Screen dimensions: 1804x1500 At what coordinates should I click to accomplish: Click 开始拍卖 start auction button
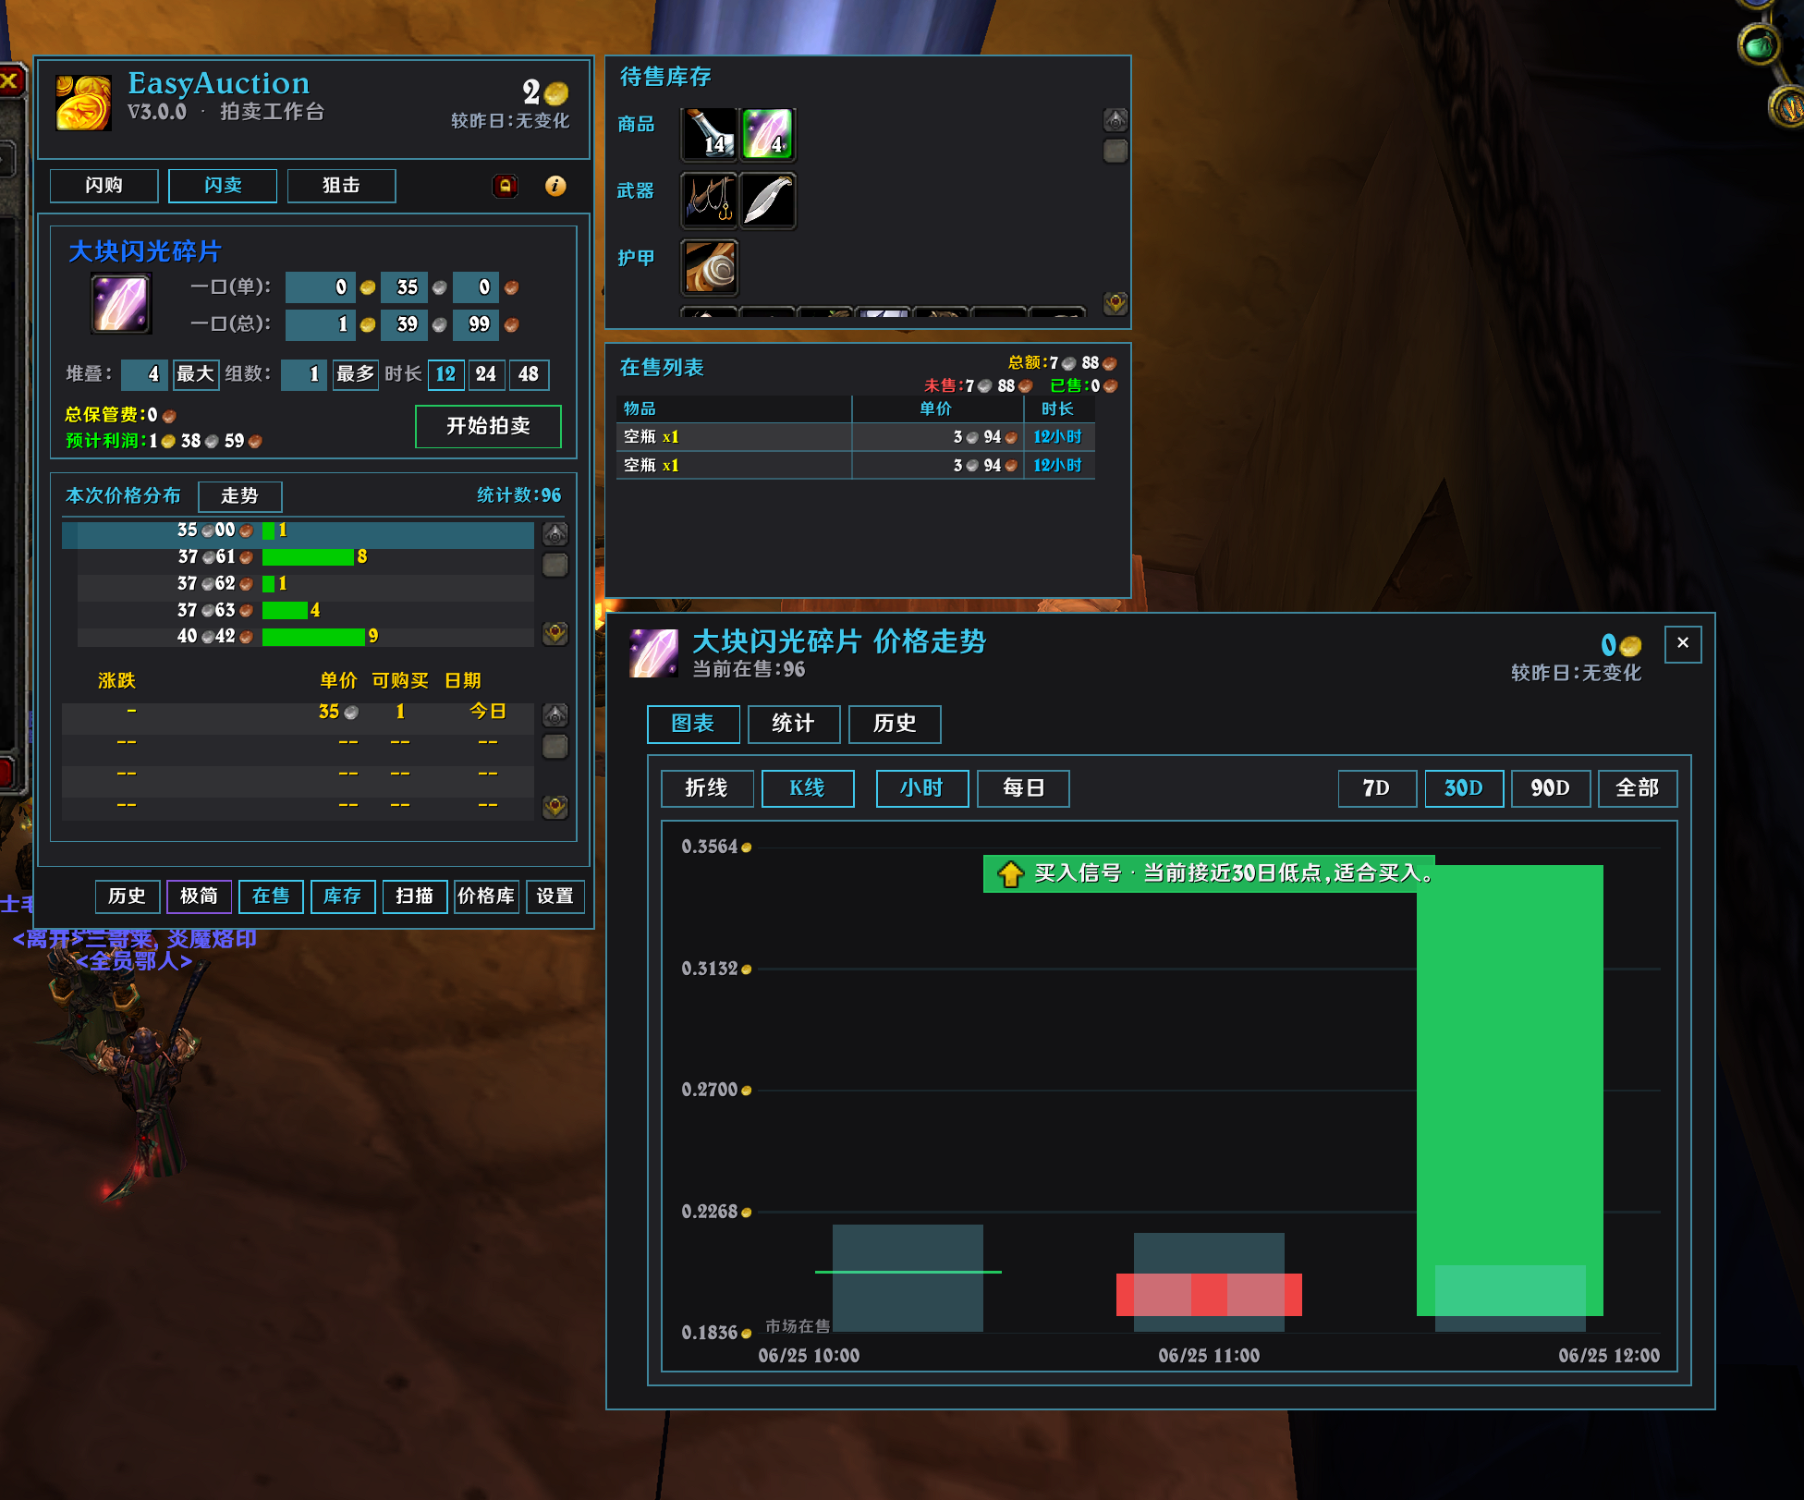click(488, 426)
